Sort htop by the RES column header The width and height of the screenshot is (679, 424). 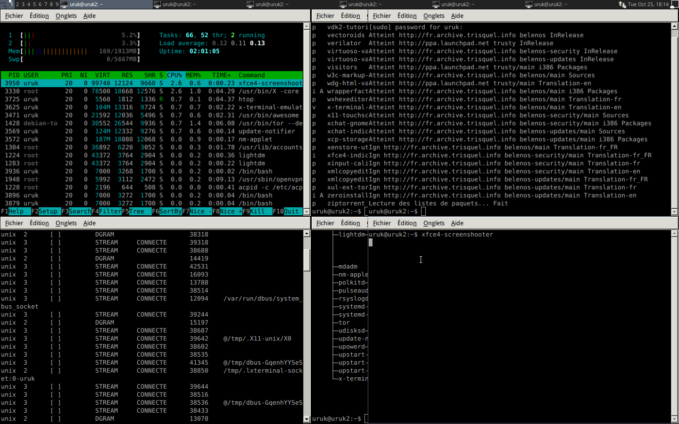[x=127, y=75]
